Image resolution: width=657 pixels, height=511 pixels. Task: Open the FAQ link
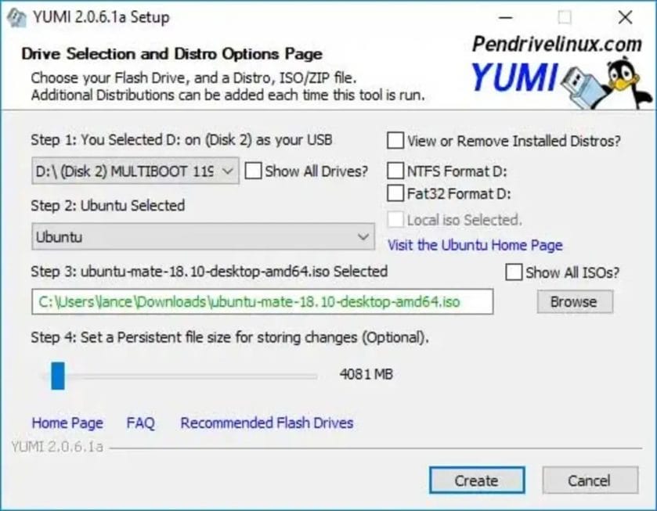[139, 423]
